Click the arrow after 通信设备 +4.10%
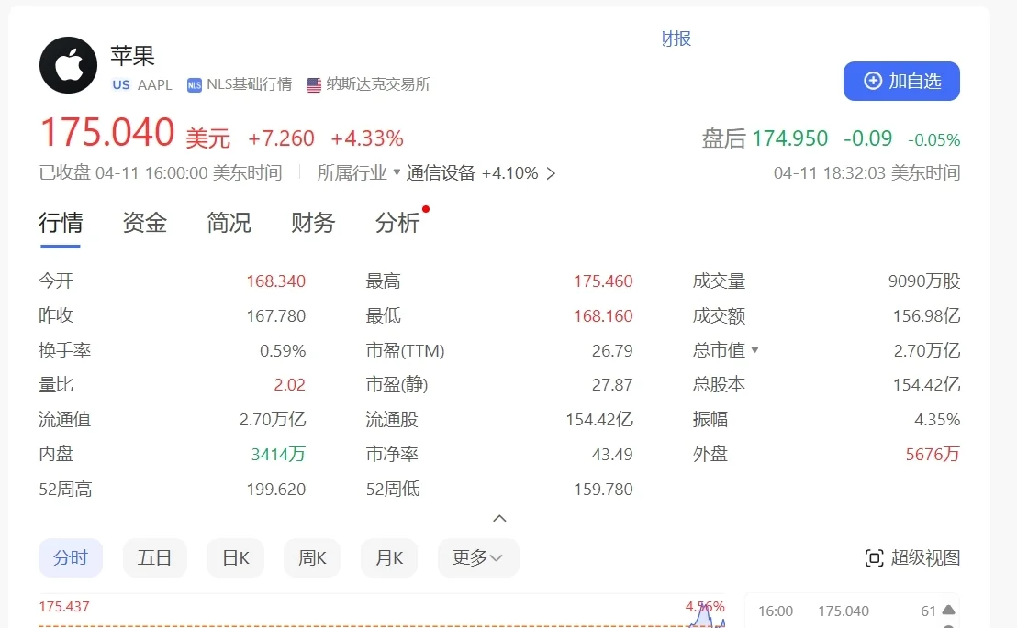 (x=551, y=173)
